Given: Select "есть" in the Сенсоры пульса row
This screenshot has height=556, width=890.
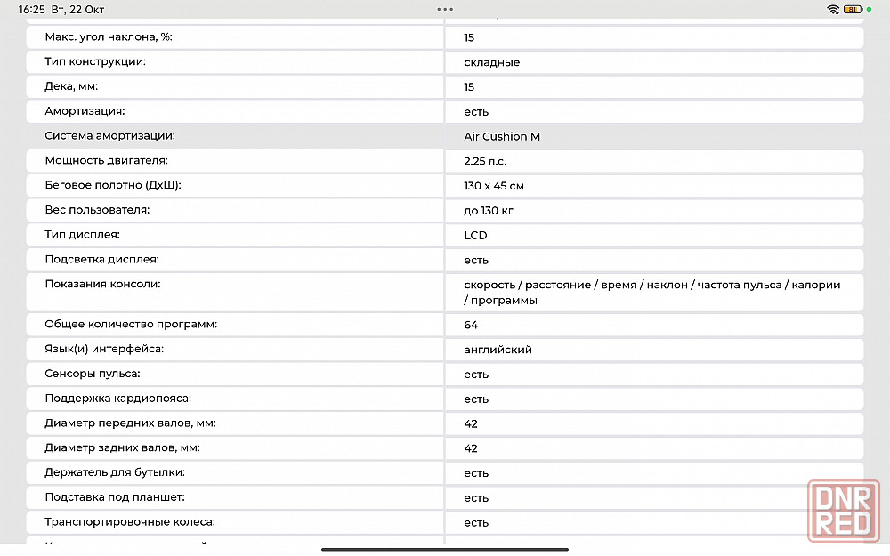Looking at the screenshot, I should [476, 375].
